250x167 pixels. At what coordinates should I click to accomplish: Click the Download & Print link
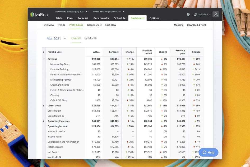click(196, 25)
